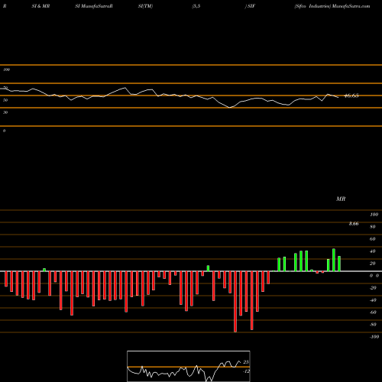Click the 70 label on the RSI axis
Viewport: 382px width, 382px height.
click(5, 88)
